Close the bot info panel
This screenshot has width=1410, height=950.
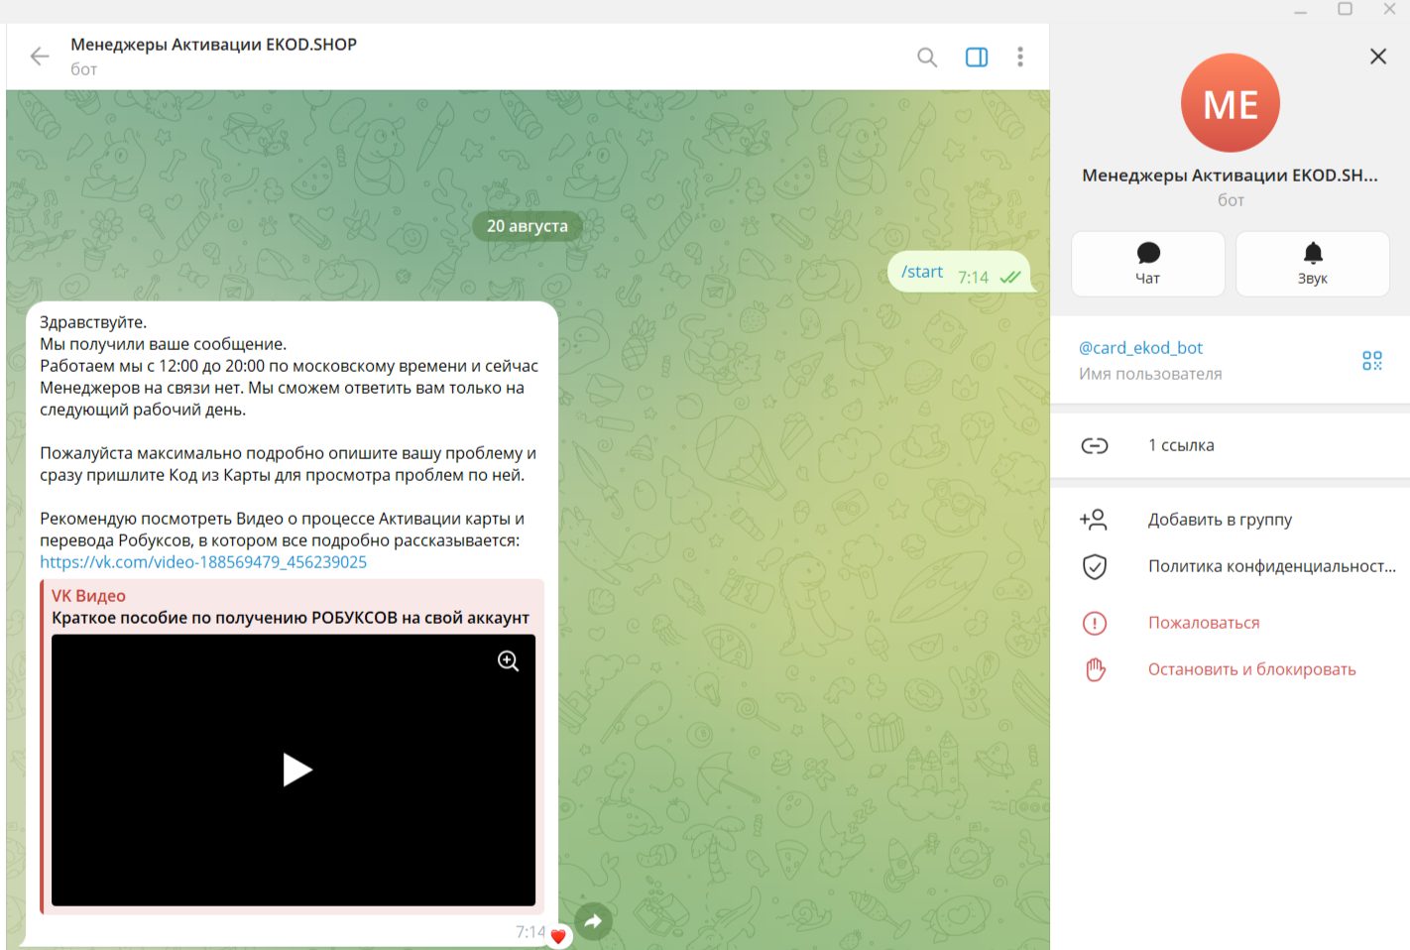[1378, 57]
